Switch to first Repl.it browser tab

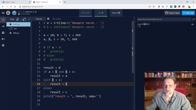(x=16, y=2)
